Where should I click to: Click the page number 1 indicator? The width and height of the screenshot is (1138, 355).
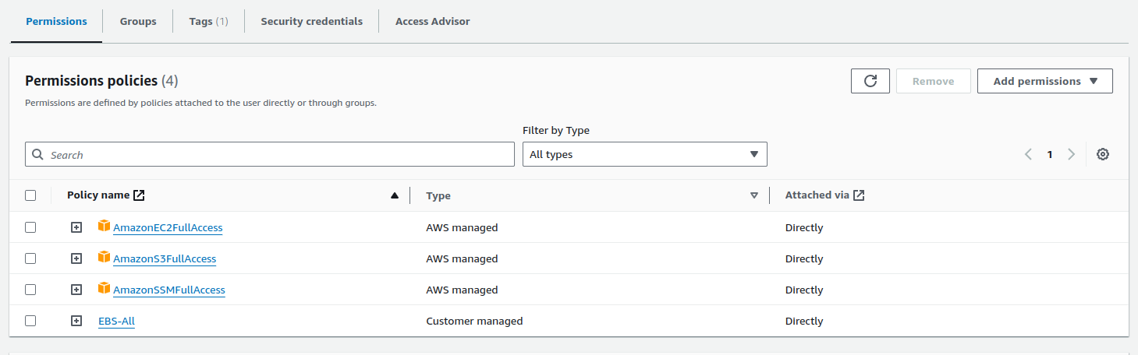point(1050,154)
